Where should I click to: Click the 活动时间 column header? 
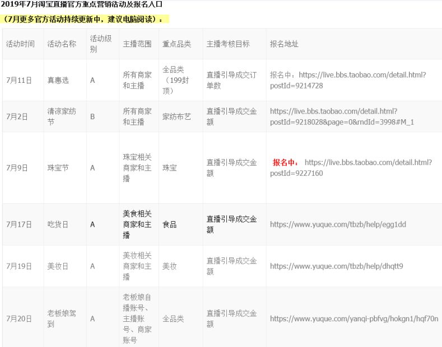tap(20, 44)
